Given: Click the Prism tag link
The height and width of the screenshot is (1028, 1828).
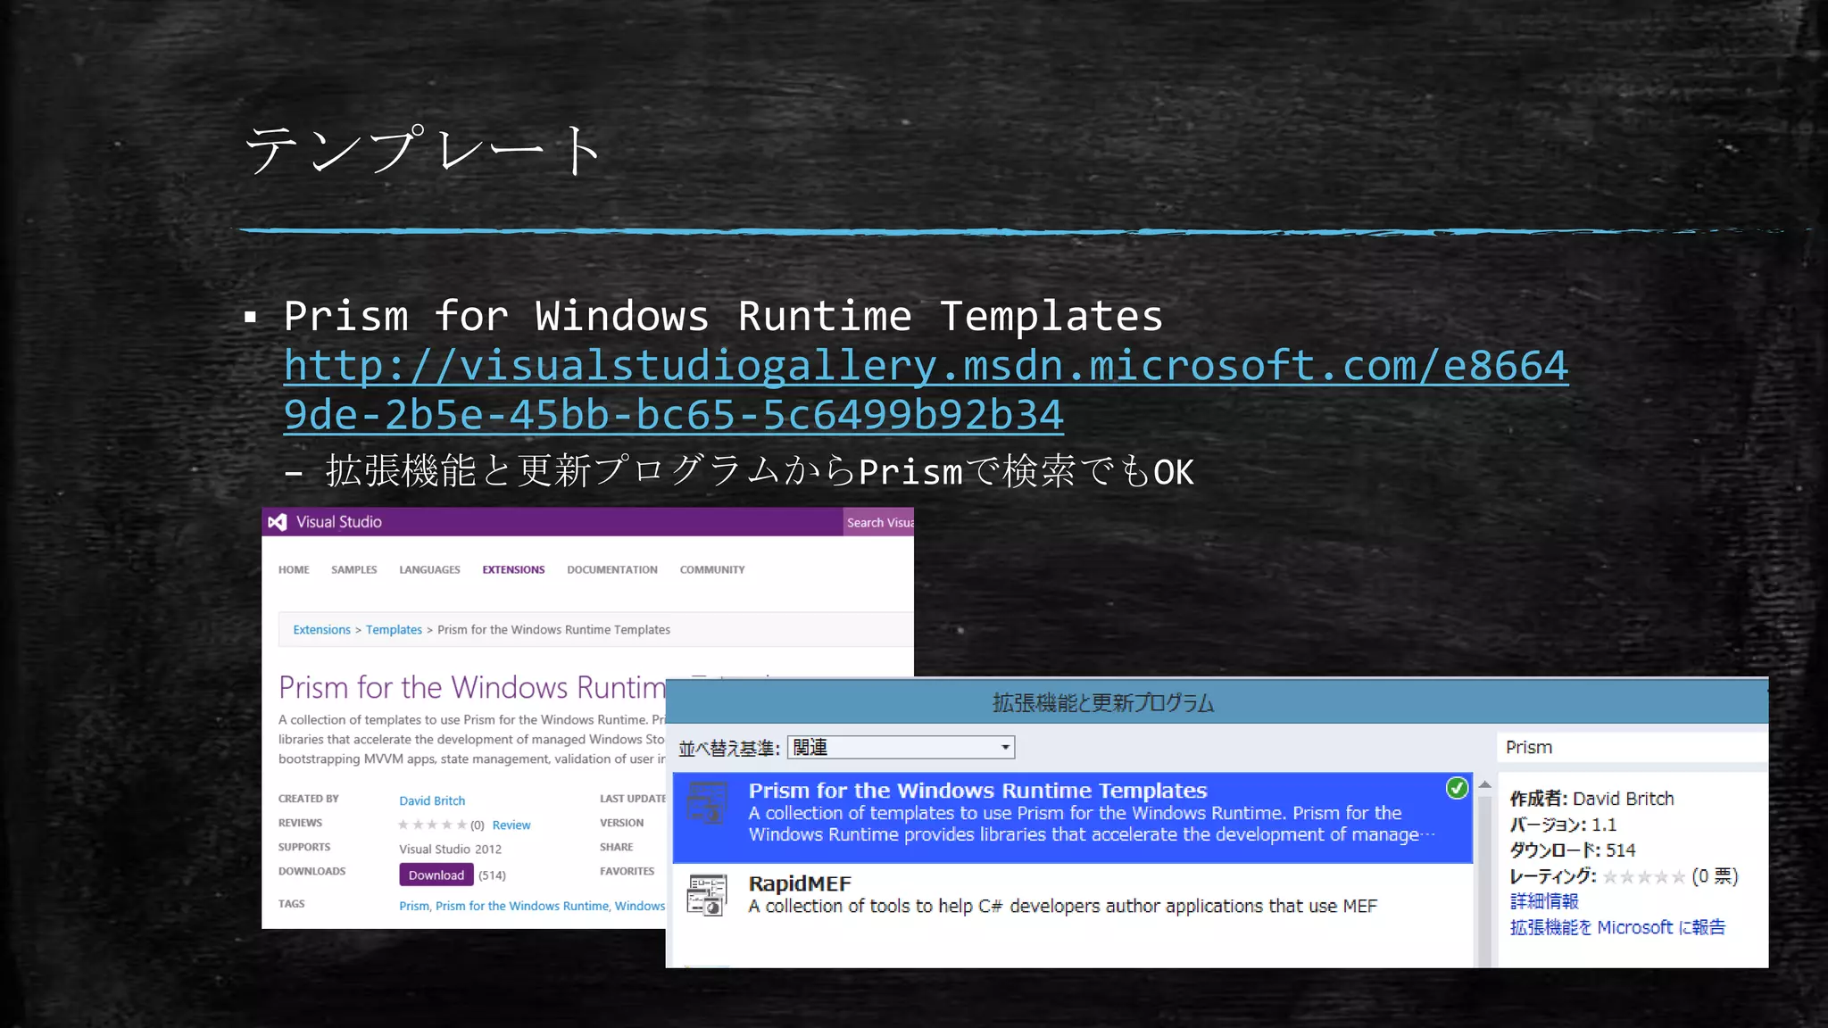Looking at the screenshot, I should (413, 906).
